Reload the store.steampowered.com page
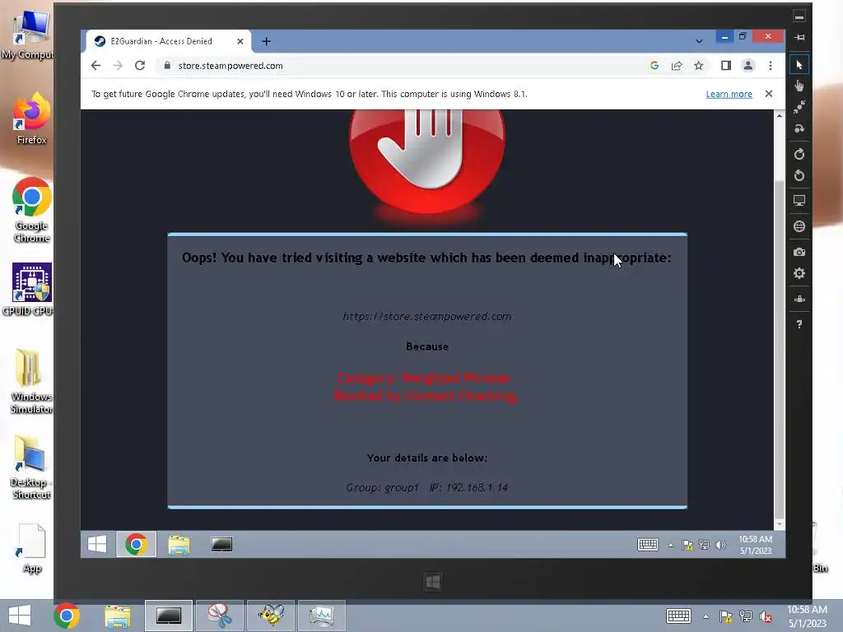 tap(140, 66)
